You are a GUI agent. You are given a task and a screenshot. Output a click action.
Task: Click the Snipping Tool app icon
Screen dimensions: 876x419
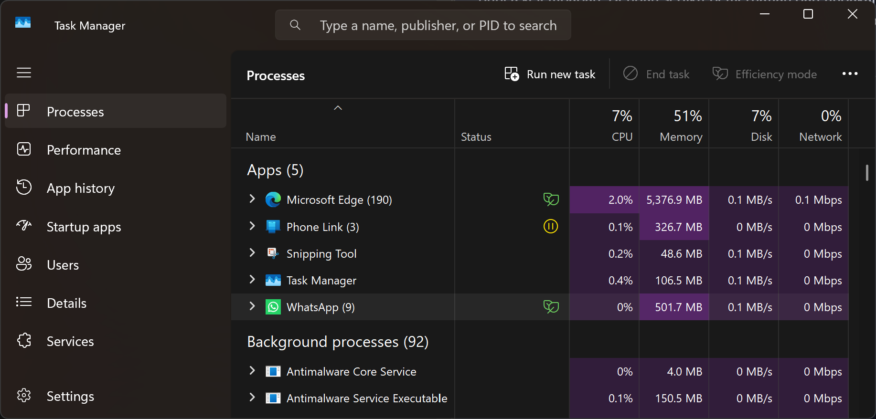coord(273,253)
